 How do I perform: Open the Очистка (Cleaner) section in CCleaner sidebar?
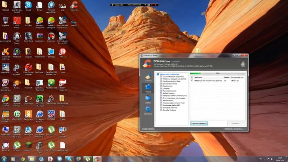(148, 77)
